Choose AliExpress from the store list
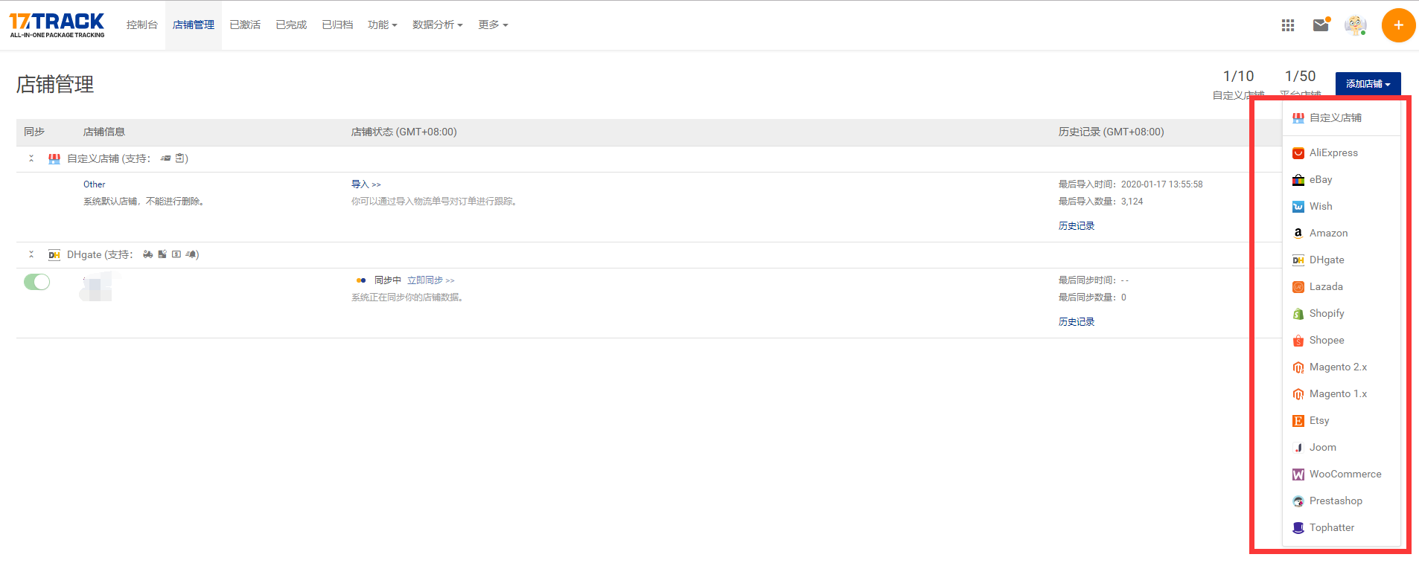The height and width of the screenshot is (563, 1419). 1341,153
